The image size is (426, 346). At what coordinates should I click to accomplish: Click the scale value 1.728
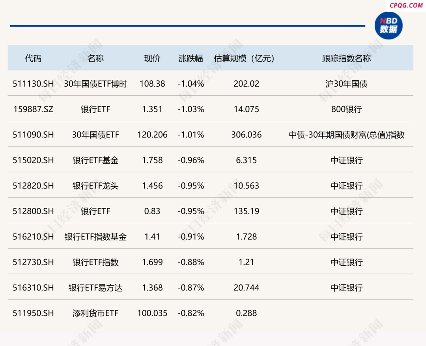(247, 237)
